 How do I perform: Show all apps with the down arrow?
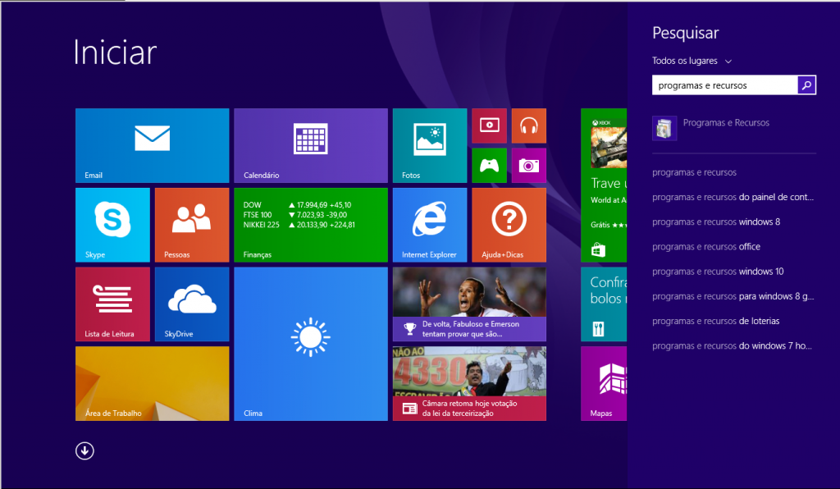pos(84,451)
